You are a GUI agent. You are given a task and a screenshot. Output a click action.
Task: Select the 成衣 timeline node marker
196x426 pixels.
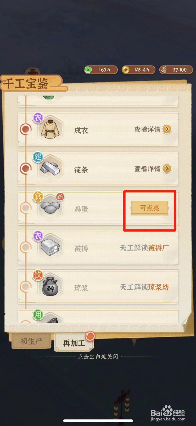click(26, 129)
